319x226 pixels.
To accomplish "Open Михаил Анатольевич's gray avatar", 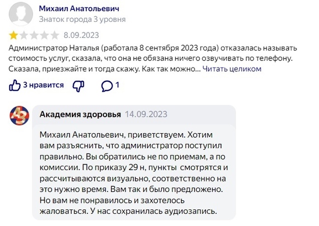I will click(x=21, y=14).
